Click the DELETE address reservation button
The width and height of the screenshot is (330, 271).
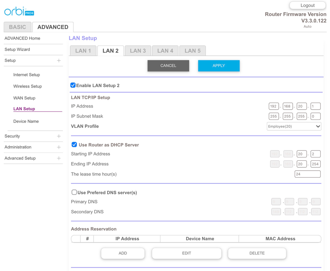pos(257,253)
